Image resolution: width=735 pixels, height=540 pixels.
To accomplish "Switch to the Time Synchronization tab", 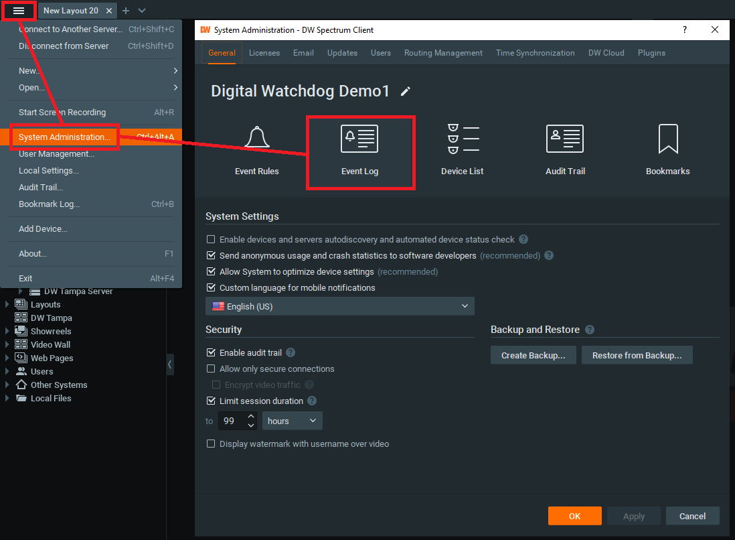I will pyautogui.click(x=536, y=53).
